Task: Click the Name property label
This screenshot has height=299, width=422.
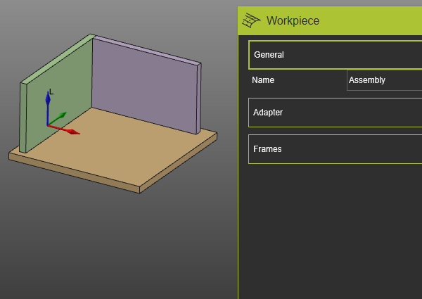Action: [x=263, y=80]
